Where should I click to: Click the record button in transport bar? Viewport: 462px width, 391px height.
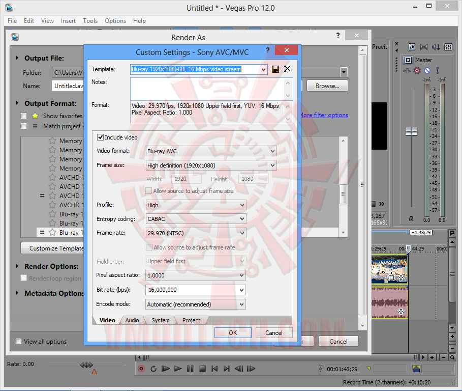click(x=141, y=369)
